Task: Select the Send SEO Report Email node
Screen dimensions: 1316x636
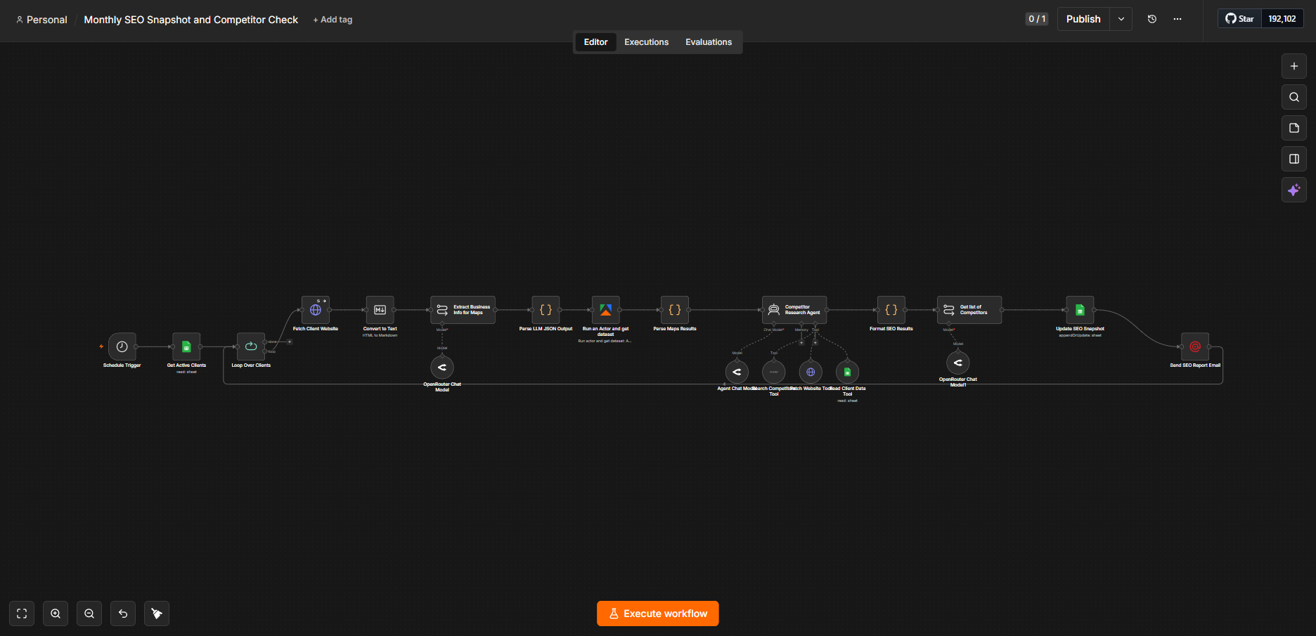Action: click(1195, 346)
